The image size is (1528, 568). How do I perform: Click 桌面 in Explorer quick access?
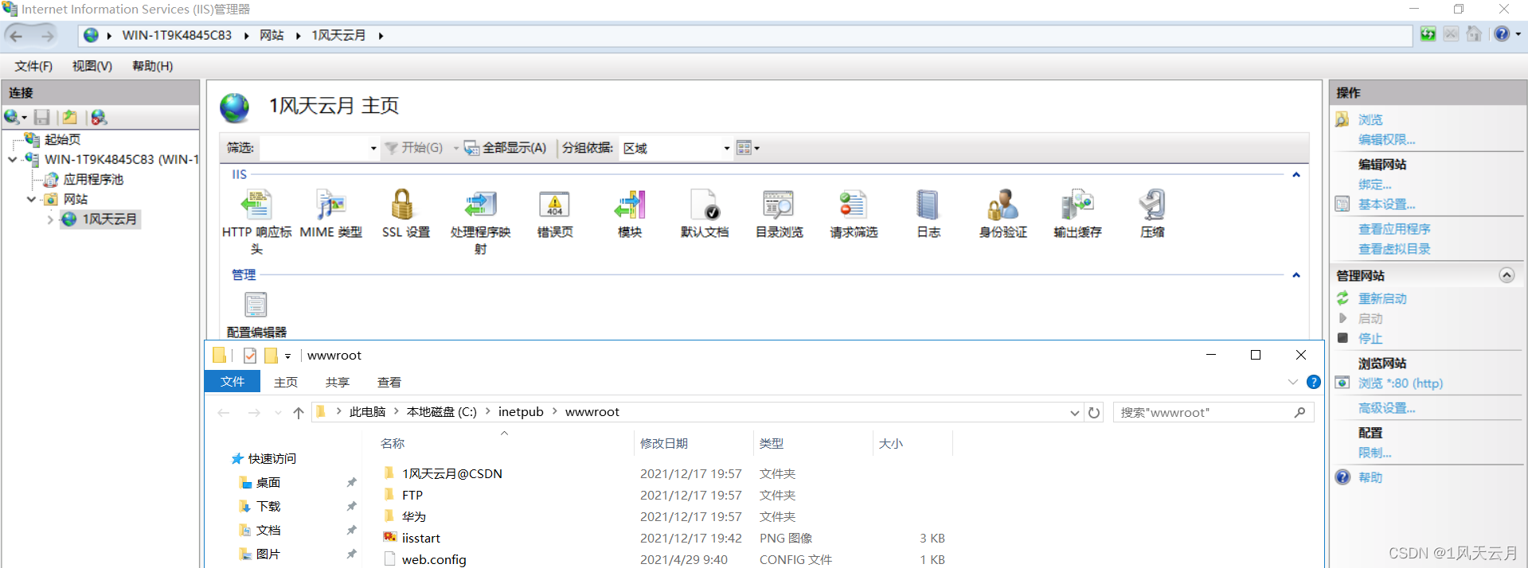click(268, 483)
